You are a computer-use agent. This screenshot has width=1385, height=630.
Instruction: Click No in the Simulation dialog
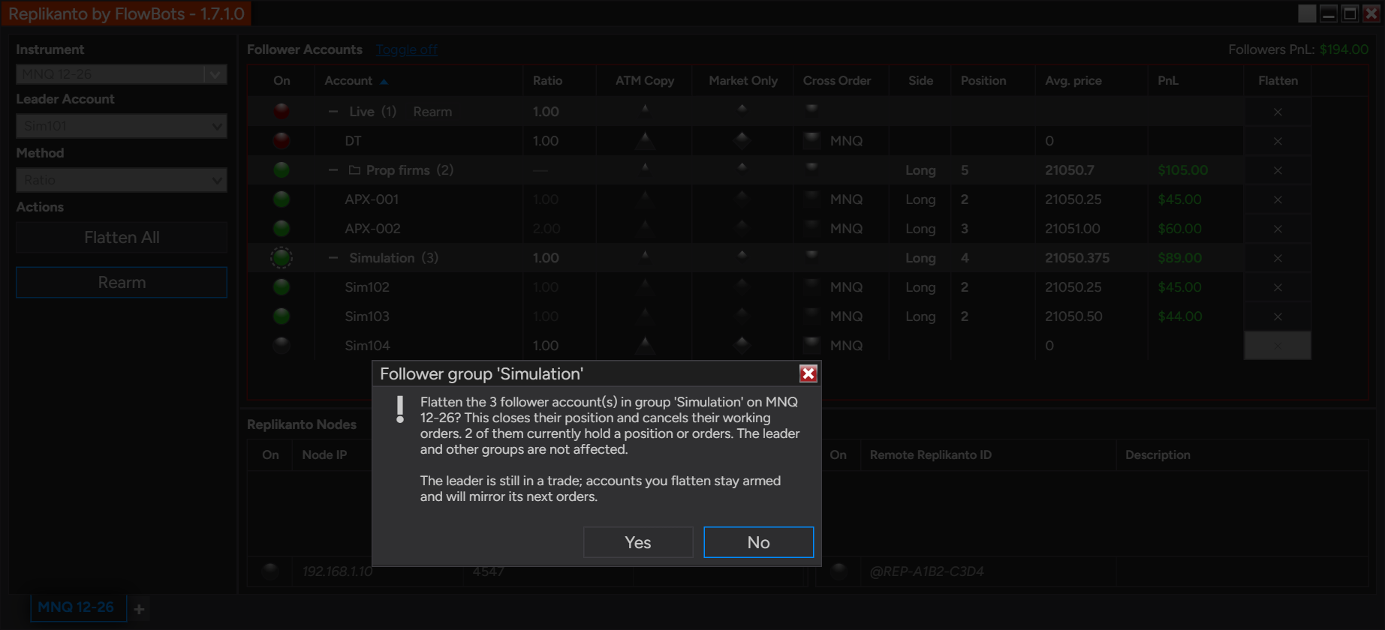[758, 542]
